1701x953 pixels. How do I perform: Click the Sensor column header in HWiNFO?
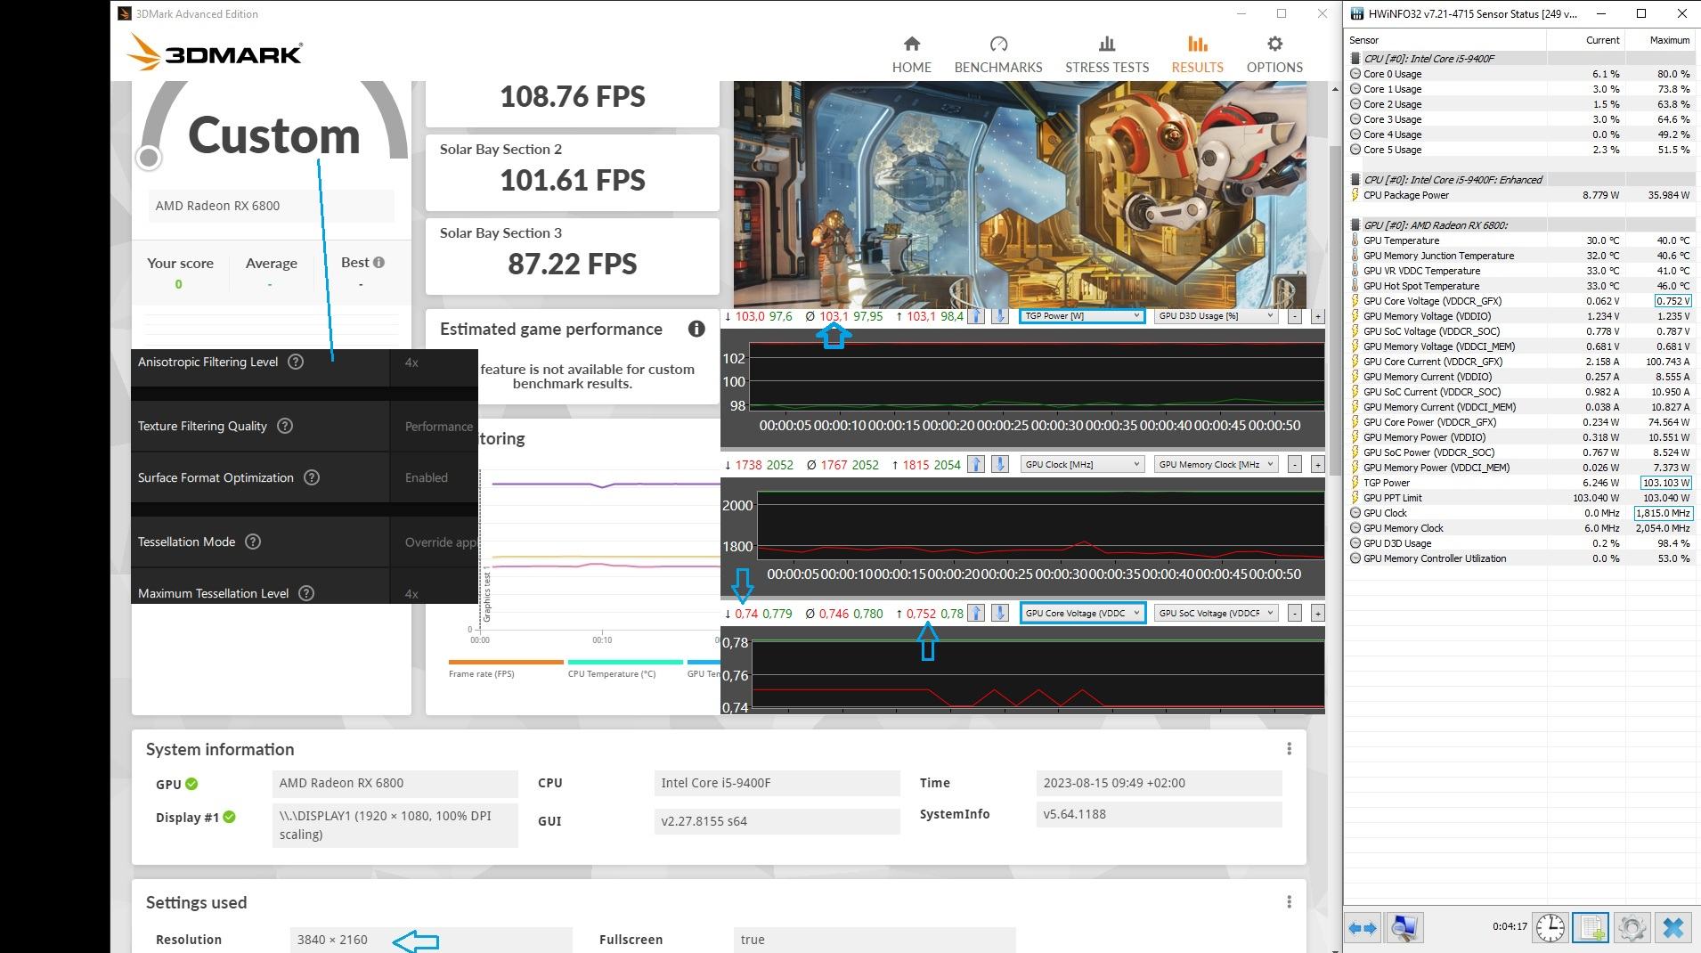[1445, 40]
